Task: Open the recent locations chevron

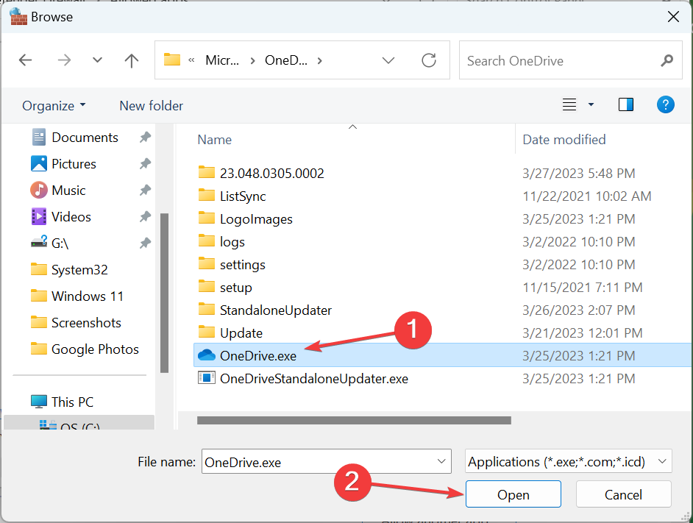Action: pyautogui.click(x=97, y=60)
